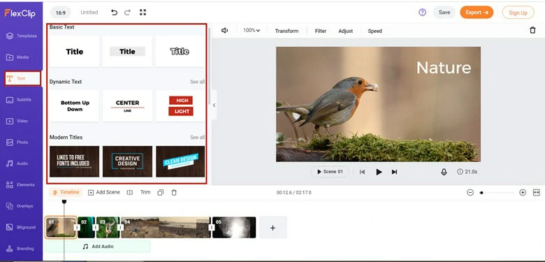This screenshot has width=545, height=262.
Task: See all Modern Titles
Action: (197, 138)
